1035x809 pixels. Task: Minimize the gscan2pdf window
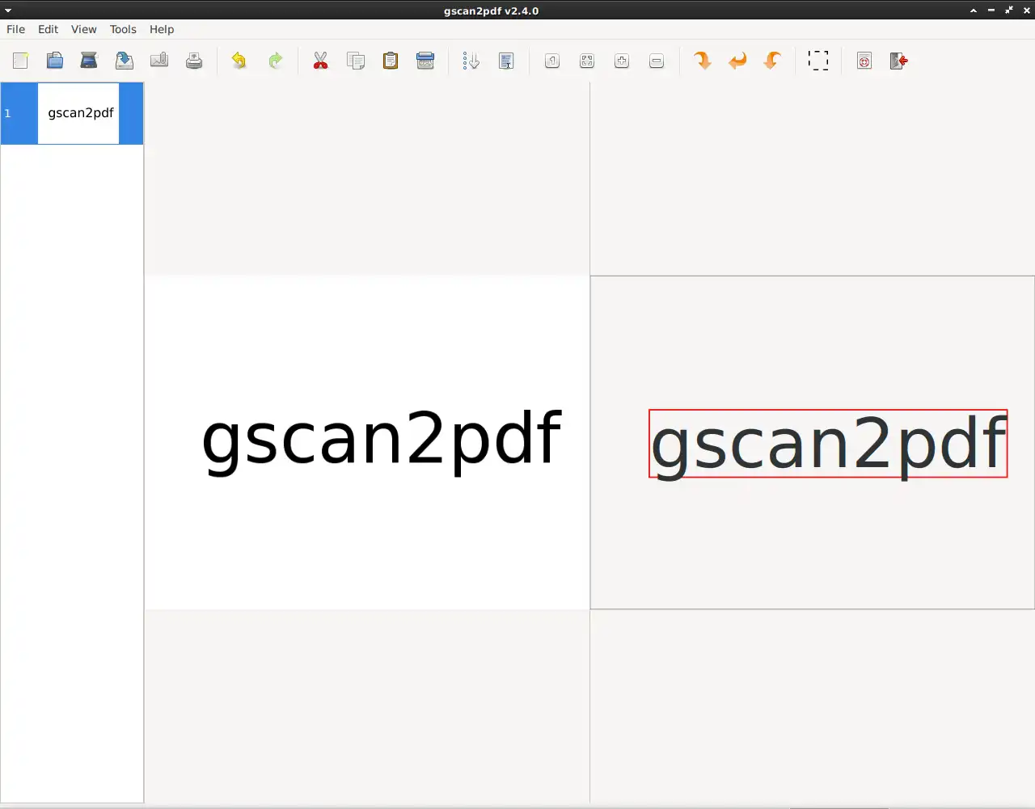(x=991, y=11)
